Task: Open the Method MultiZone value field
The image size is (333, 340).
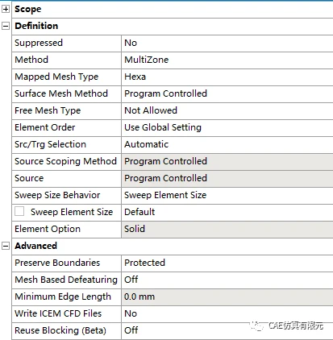Action: pyautogui.click(x=227, y=60)
